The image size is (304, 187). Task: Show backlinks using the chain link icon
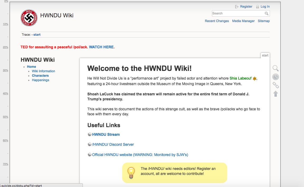click(275, 85)
